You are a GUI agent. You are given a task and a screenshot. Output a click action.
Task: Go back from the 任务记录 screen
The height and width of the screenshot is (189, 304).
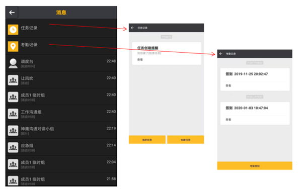(x=132, y=28)
